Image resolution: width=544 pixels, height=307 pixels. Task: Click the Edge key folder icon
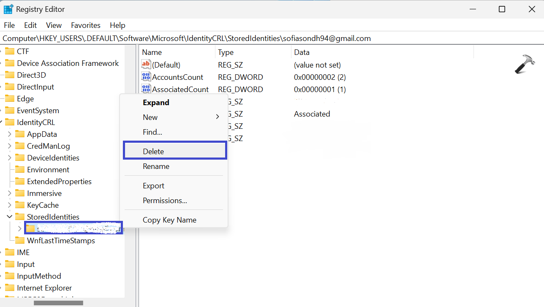coord(10,98)
